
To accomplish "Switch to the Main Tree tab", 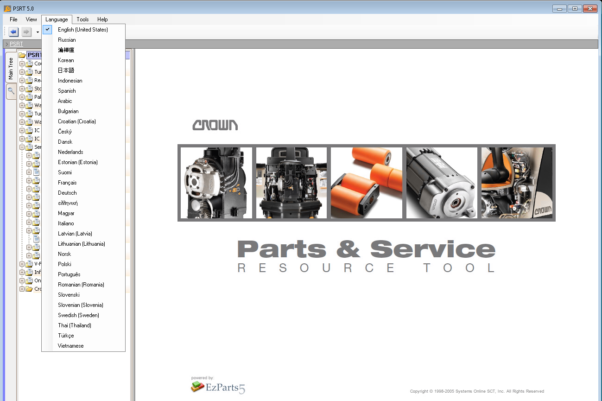I will click(11, 66).
